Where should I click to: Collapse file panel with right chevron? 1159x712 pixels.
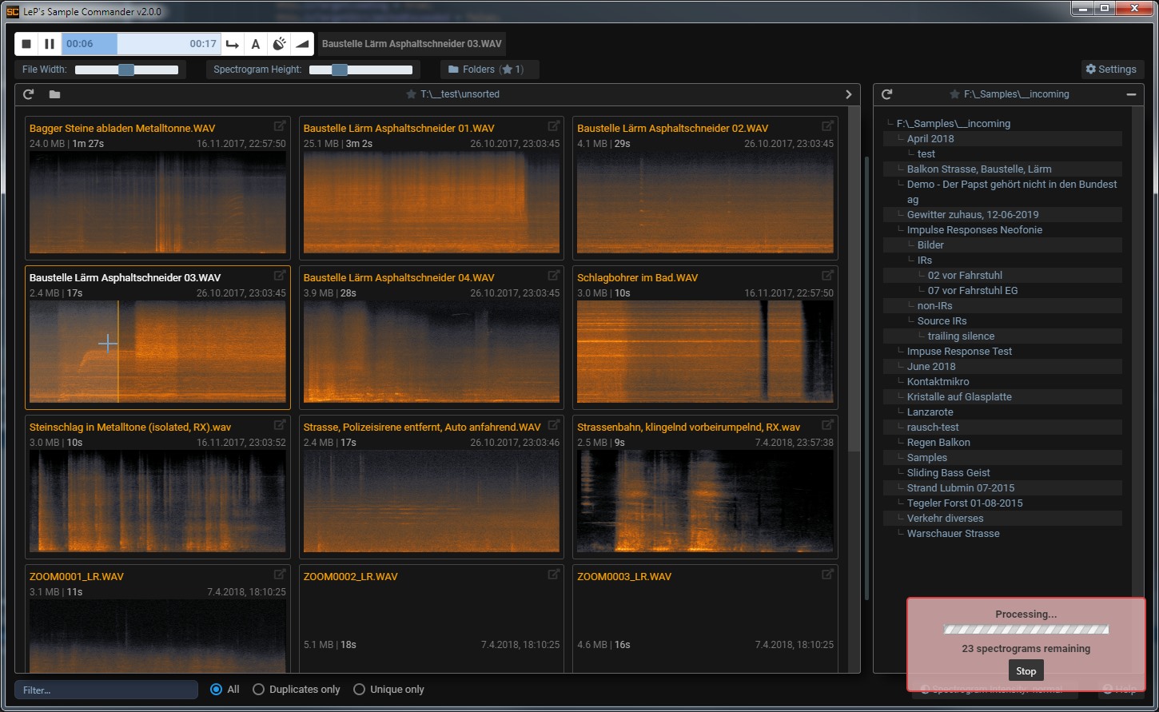848,94
